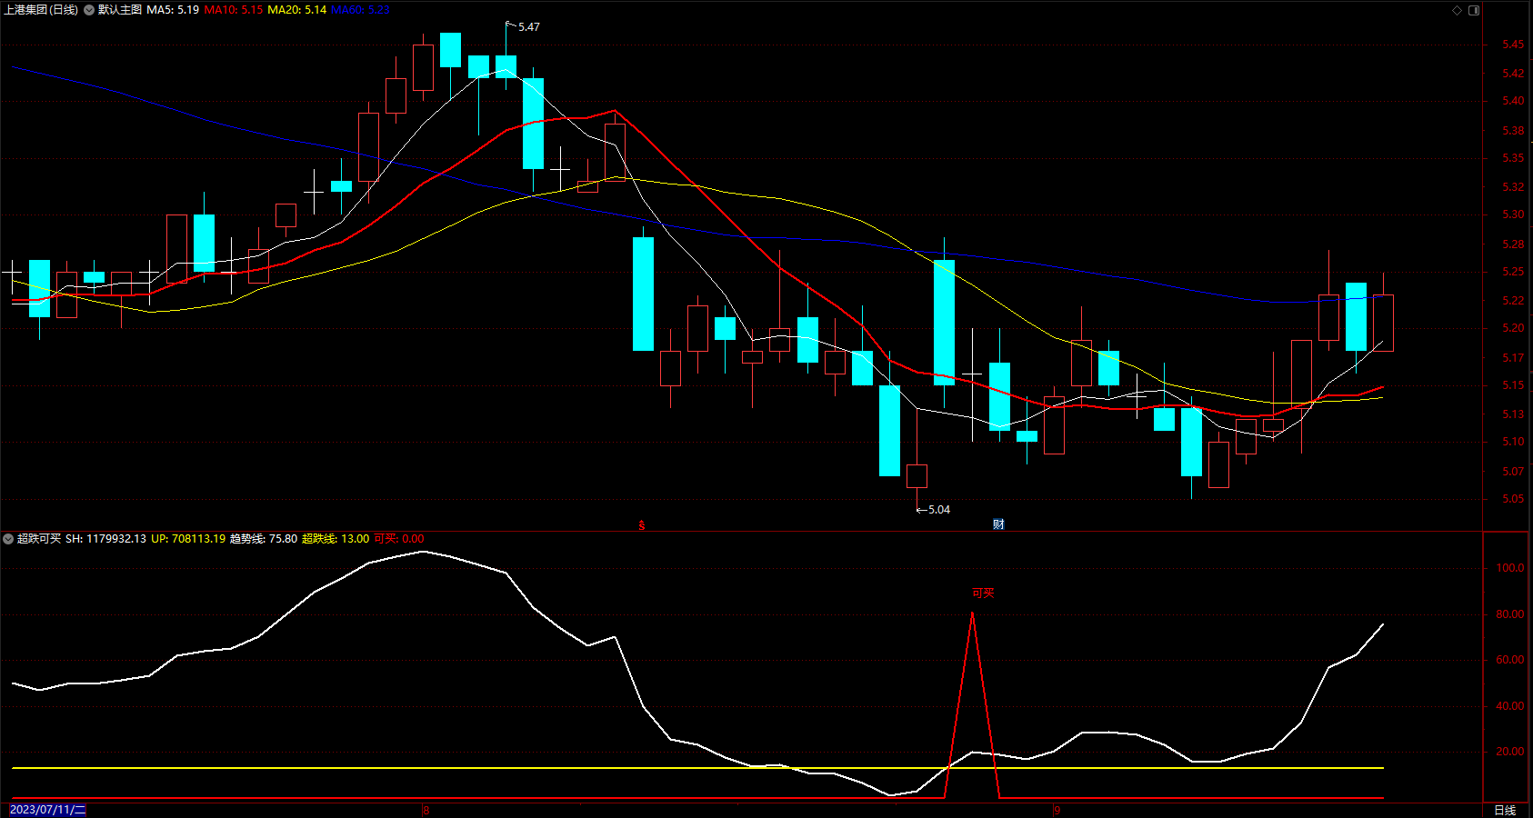The image size is (1533, 818).
Task: Click the month 9 marker on the time axis
Action: 1057,810
